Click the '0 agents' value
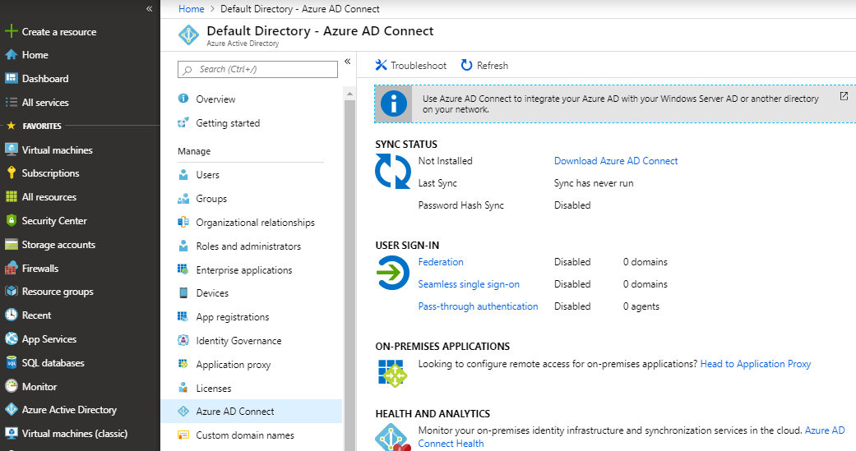Image resolution: width=856 pixels, height=451 pixels. pos(641,306)
